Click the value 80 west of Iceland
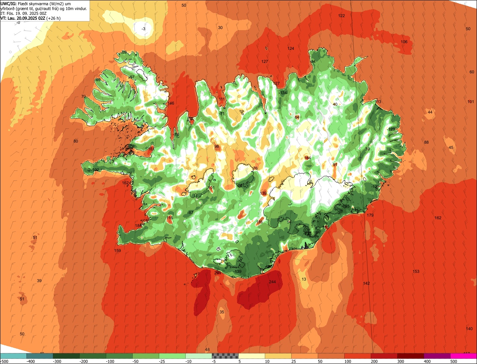Viewport: 477px width, 364px height. pos(76,141)
